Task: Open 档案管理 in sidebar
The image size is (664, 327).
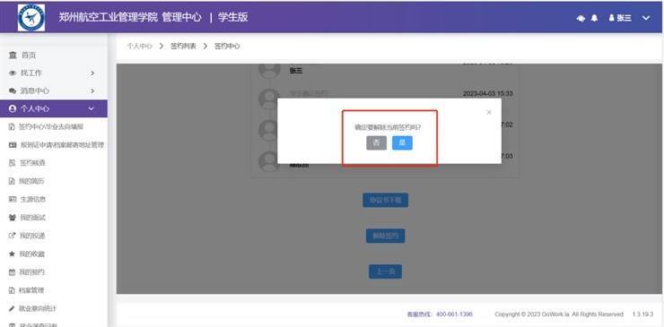Action: click(31, 290)
